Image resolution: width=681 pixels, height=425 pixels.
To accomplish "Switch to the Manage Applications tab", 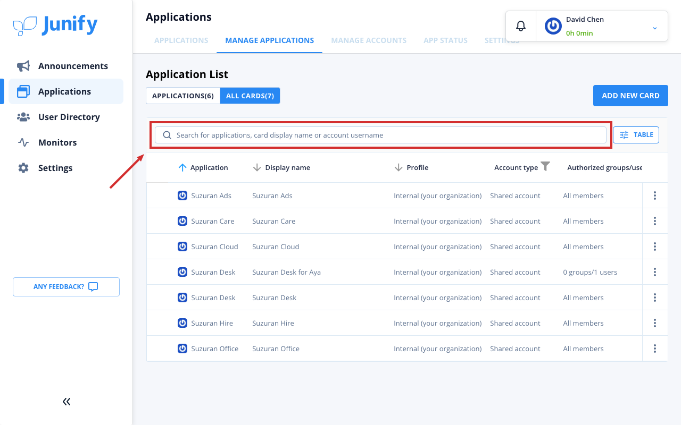I will [270, 40].
